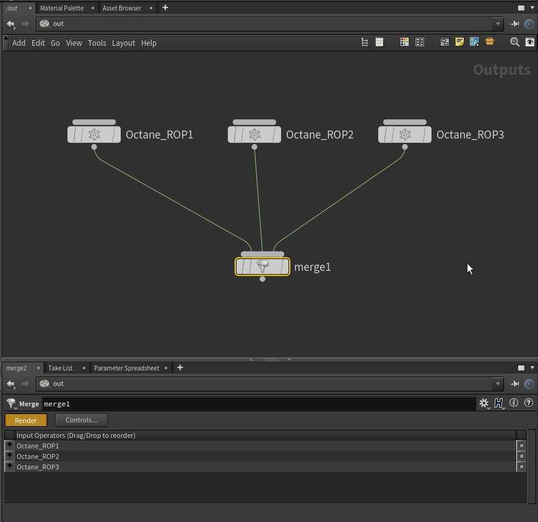The image size is (538, 522).
Task: Add background image icon
Action: [474, 42]
